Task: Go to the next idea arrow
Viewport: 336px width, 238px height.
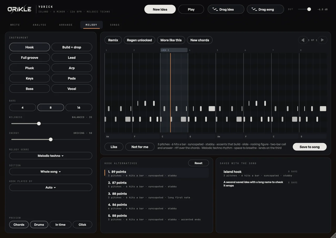Action: point(323,40)
